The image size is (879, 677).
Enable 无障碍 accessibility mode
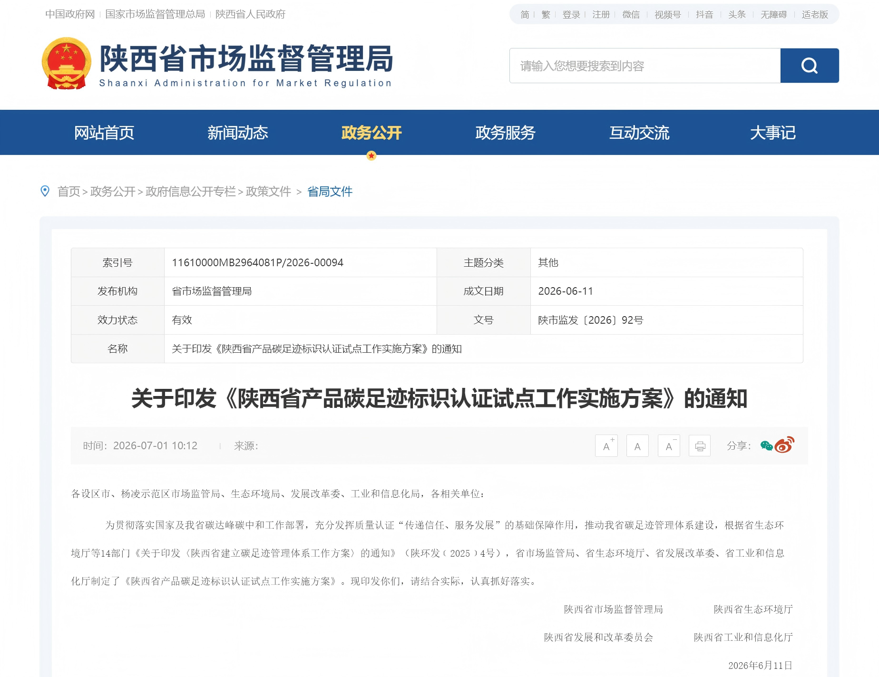click(774, 15)
